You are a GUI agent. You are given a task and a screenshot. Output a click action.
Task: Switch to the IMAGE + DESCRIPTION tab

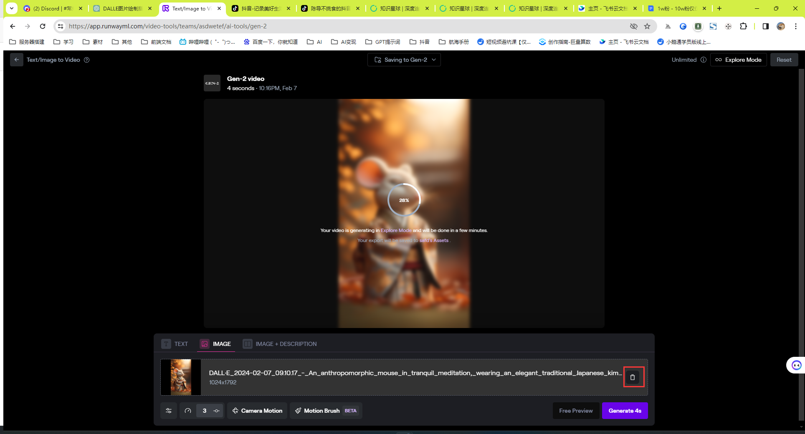click(x=280, y=344)
